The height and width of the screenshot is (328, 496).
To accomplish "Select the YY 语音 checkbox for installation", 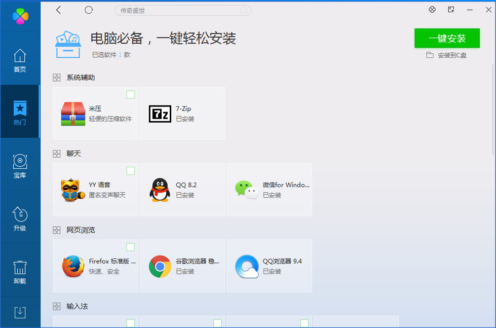I will 131,171.
